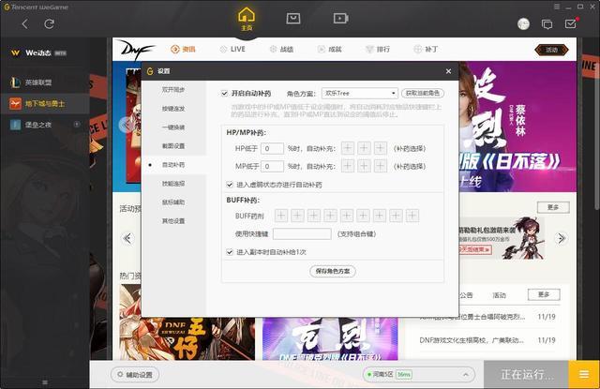Open the video icon in top bar
The image size is (600, 389).
[x=340, y=18]
